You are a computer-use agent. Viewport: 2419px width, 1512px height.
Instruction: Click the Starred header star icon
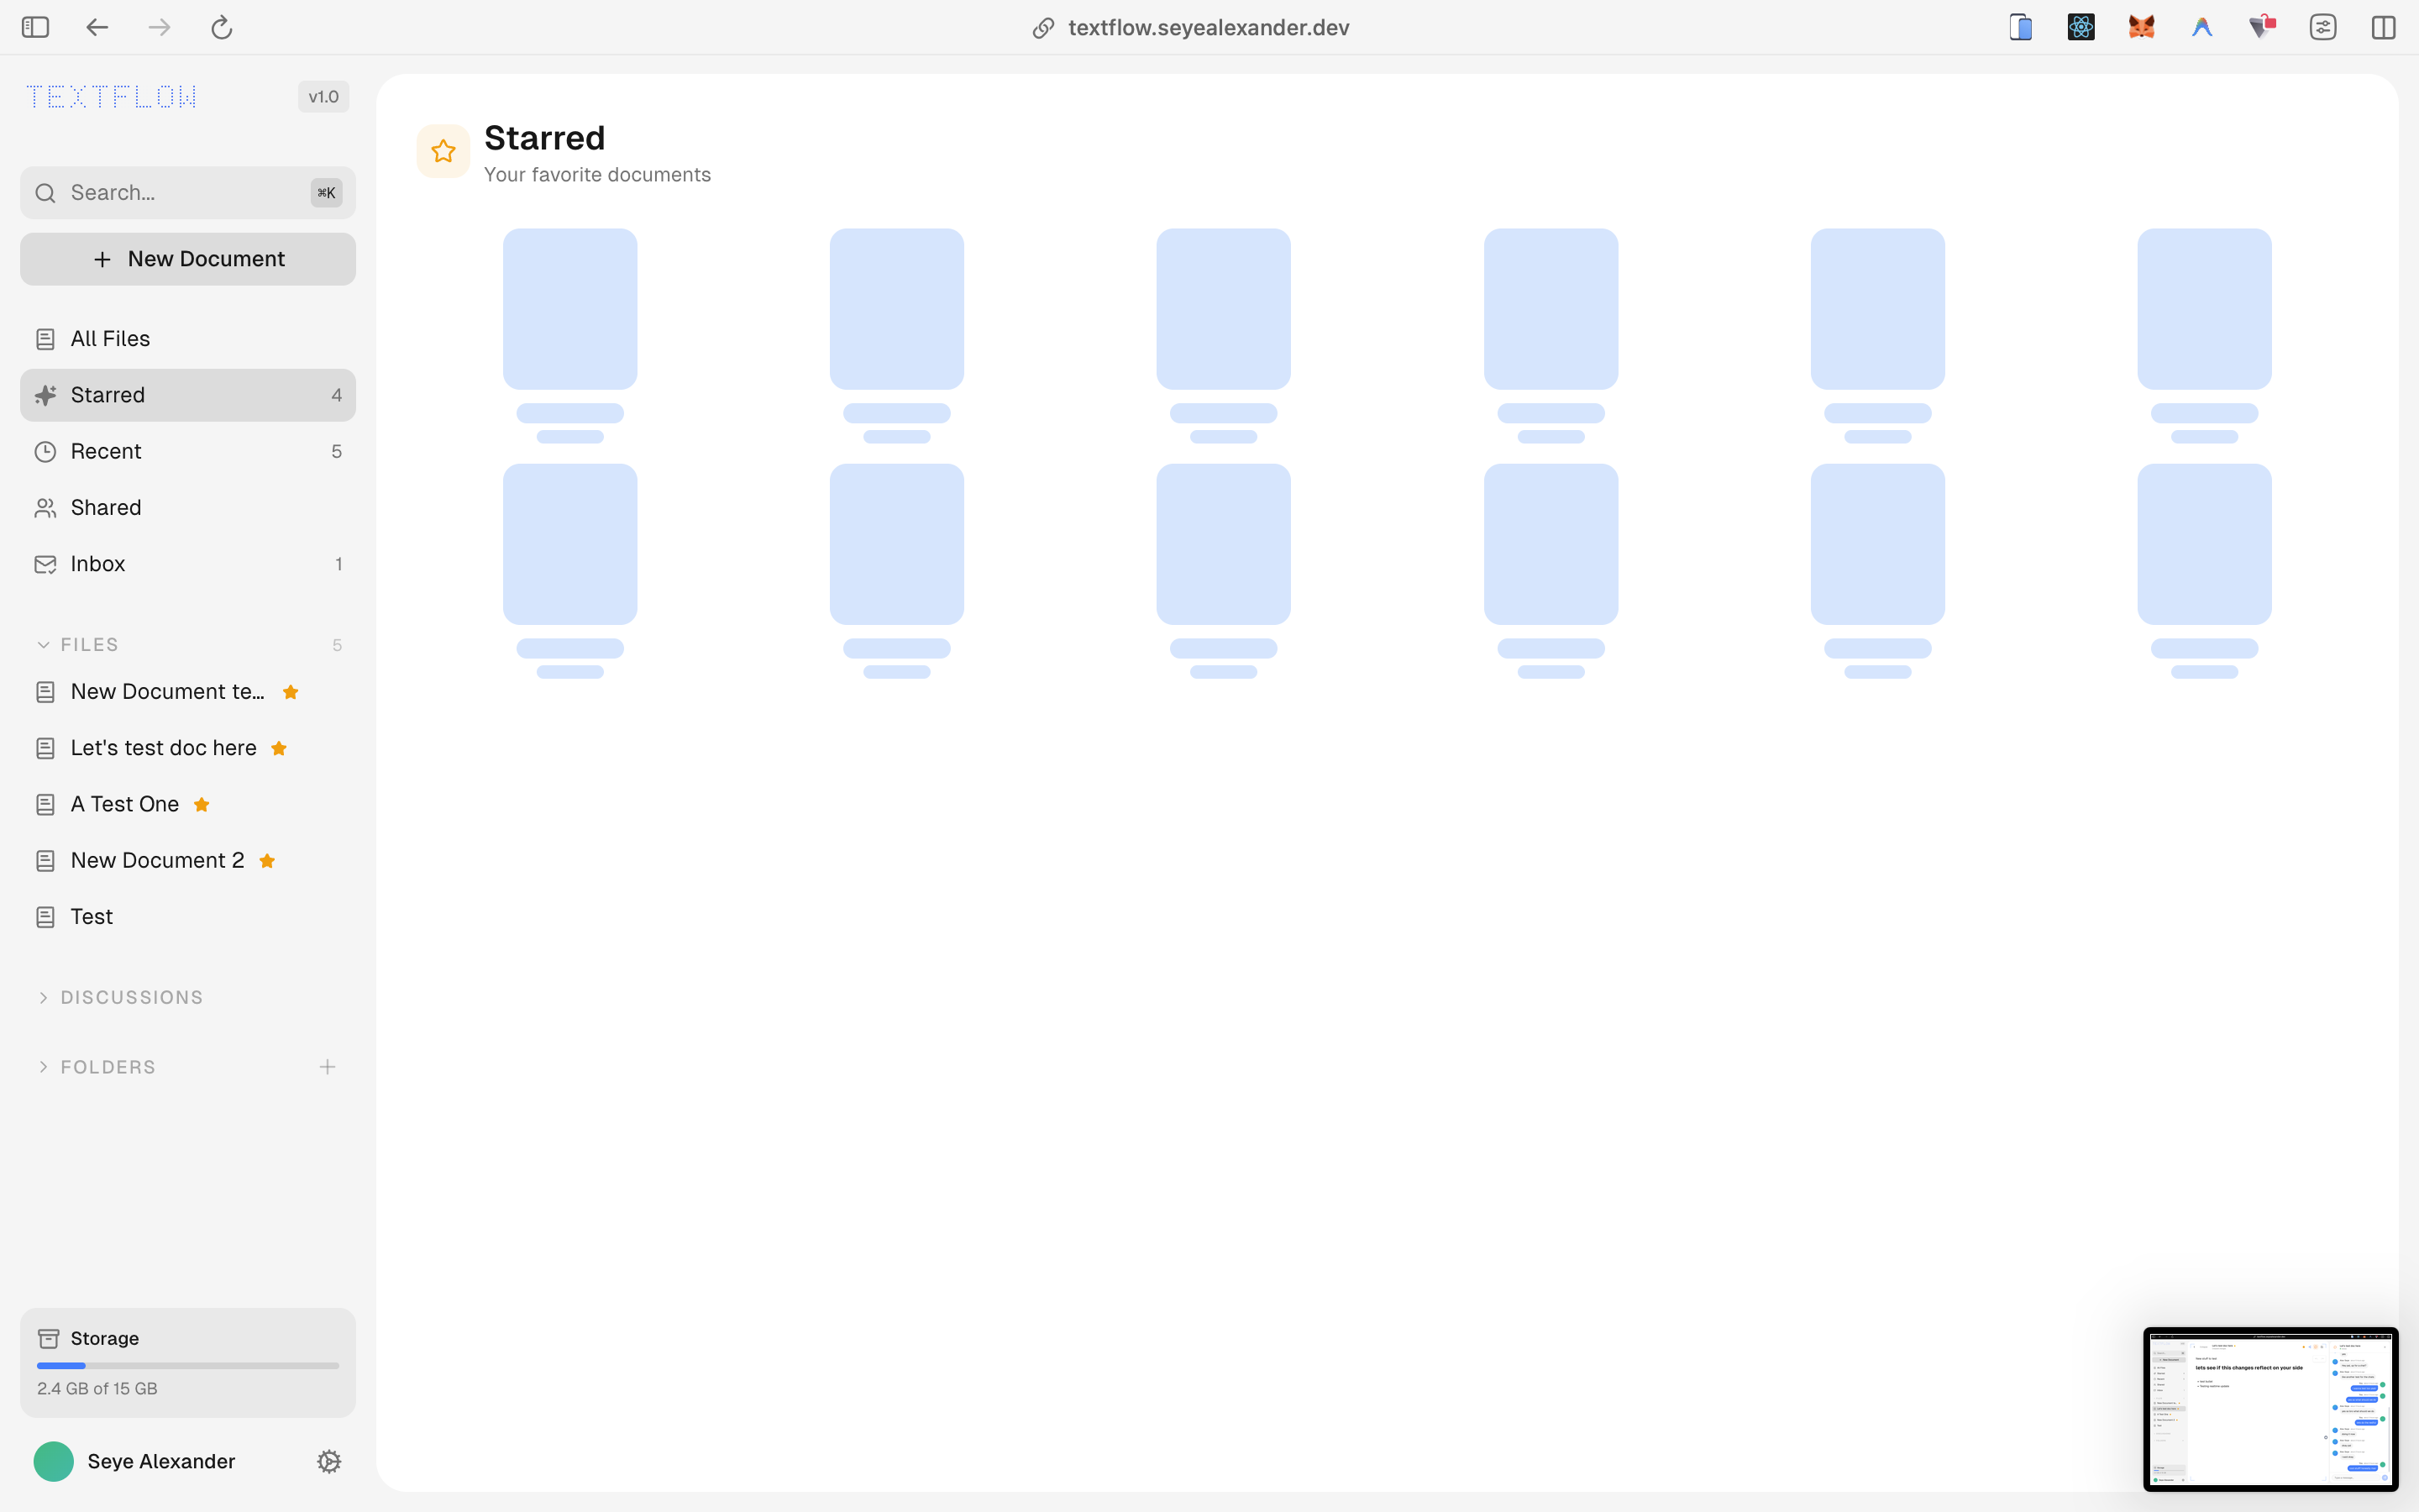[443, 151]
